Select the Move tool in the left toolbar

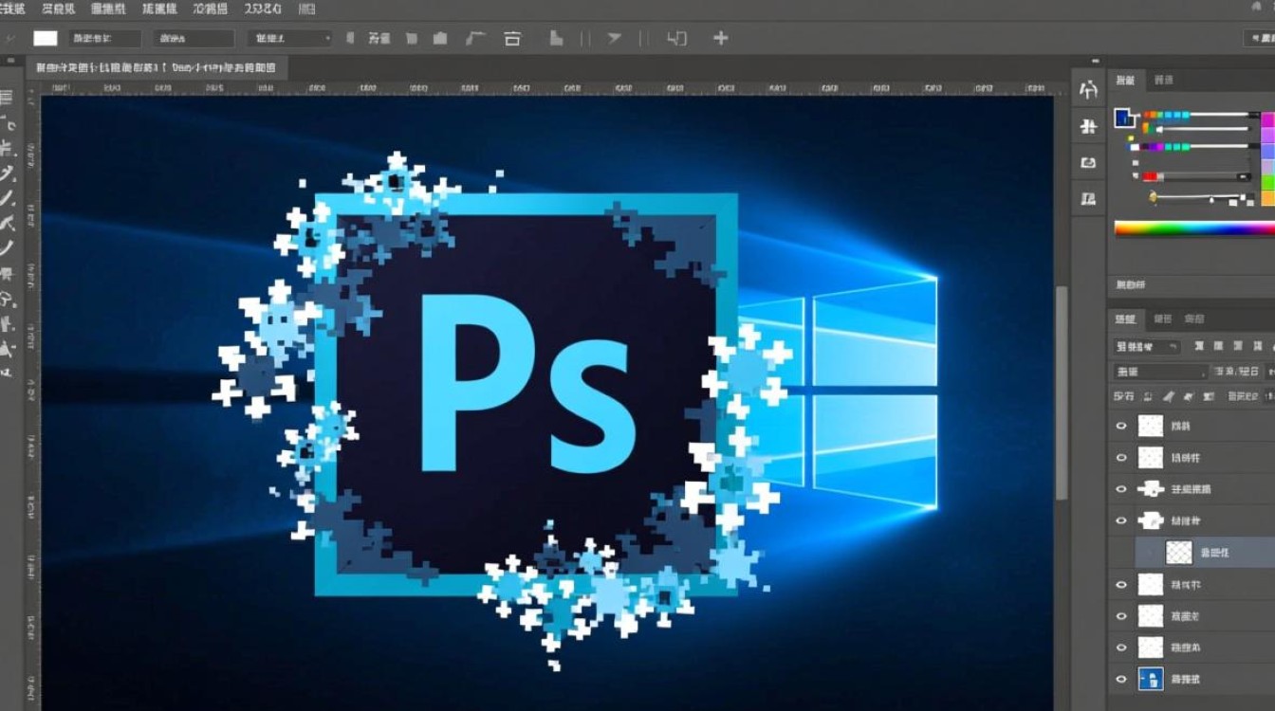tap(9, 95)
